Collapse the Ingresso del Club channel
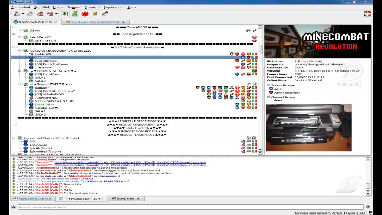This screenshot has width=382, height=215. 14,138
